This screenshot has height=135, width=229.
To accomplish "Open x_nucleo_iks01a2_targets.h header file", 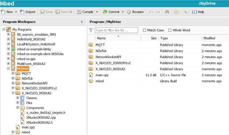I will pyautogui.click(x=46, y=112).
